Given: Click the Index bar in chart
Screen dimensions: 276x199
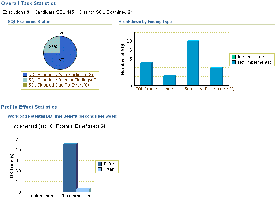Looking at the screenshot, I should tap(169, 81).
